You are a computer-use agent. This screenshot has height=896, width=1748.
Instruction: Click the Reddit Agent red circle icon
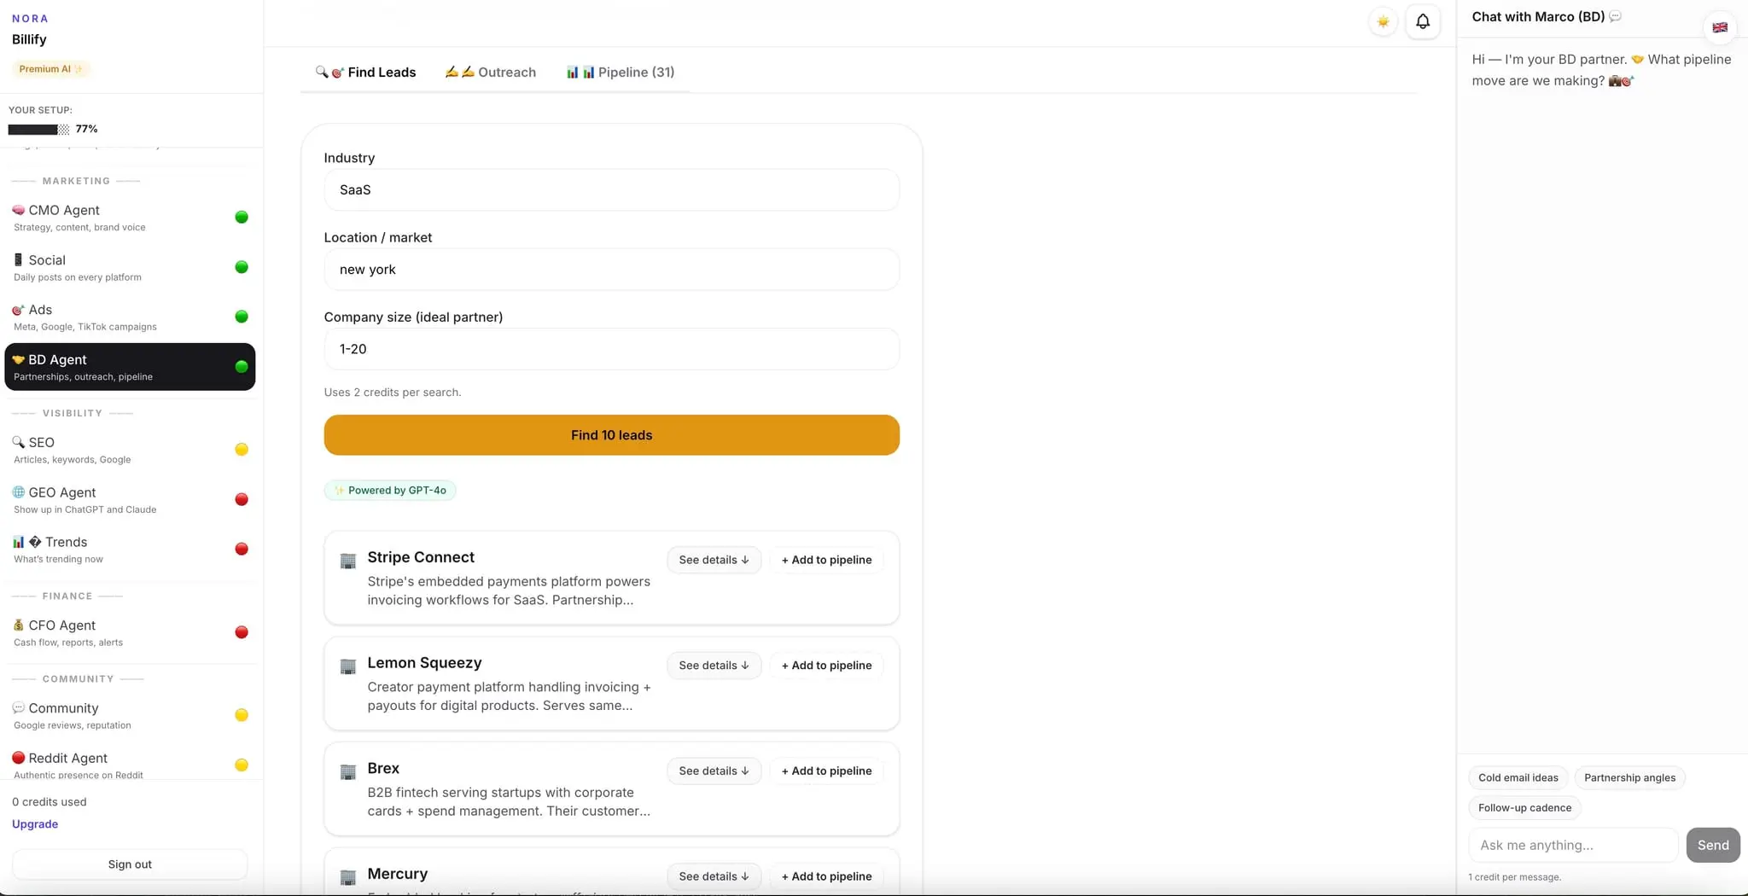click(19, 758)
